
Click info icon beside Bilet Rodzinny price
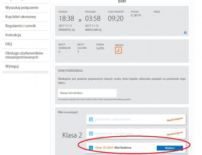click(91, 148)
